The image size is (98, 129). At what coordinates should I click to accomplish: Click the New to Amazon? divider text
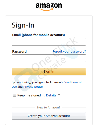(x=49, y=107)
